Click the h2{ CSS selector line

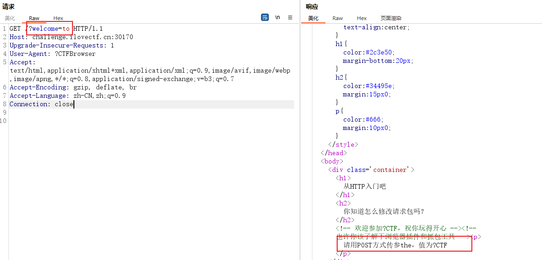coord(341,77)
